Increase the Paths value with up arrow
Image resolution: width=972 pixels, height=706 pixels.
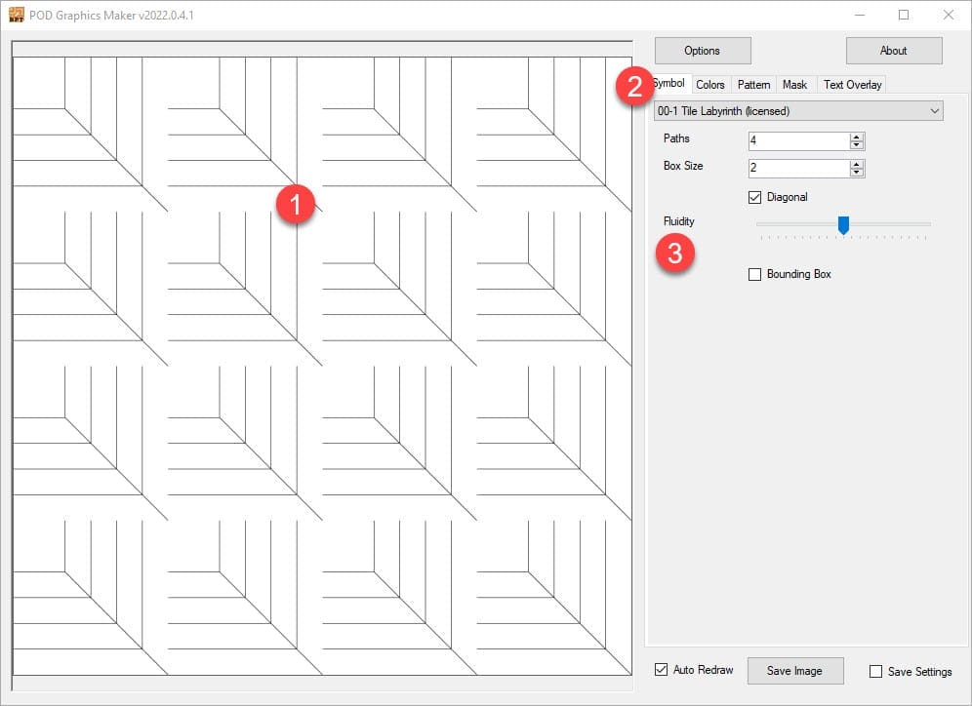[857, 137]
